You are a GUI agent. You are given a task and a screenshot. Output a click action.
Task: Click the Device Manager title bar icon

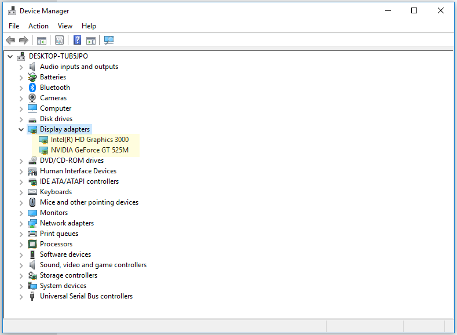[x=12, y=11]
